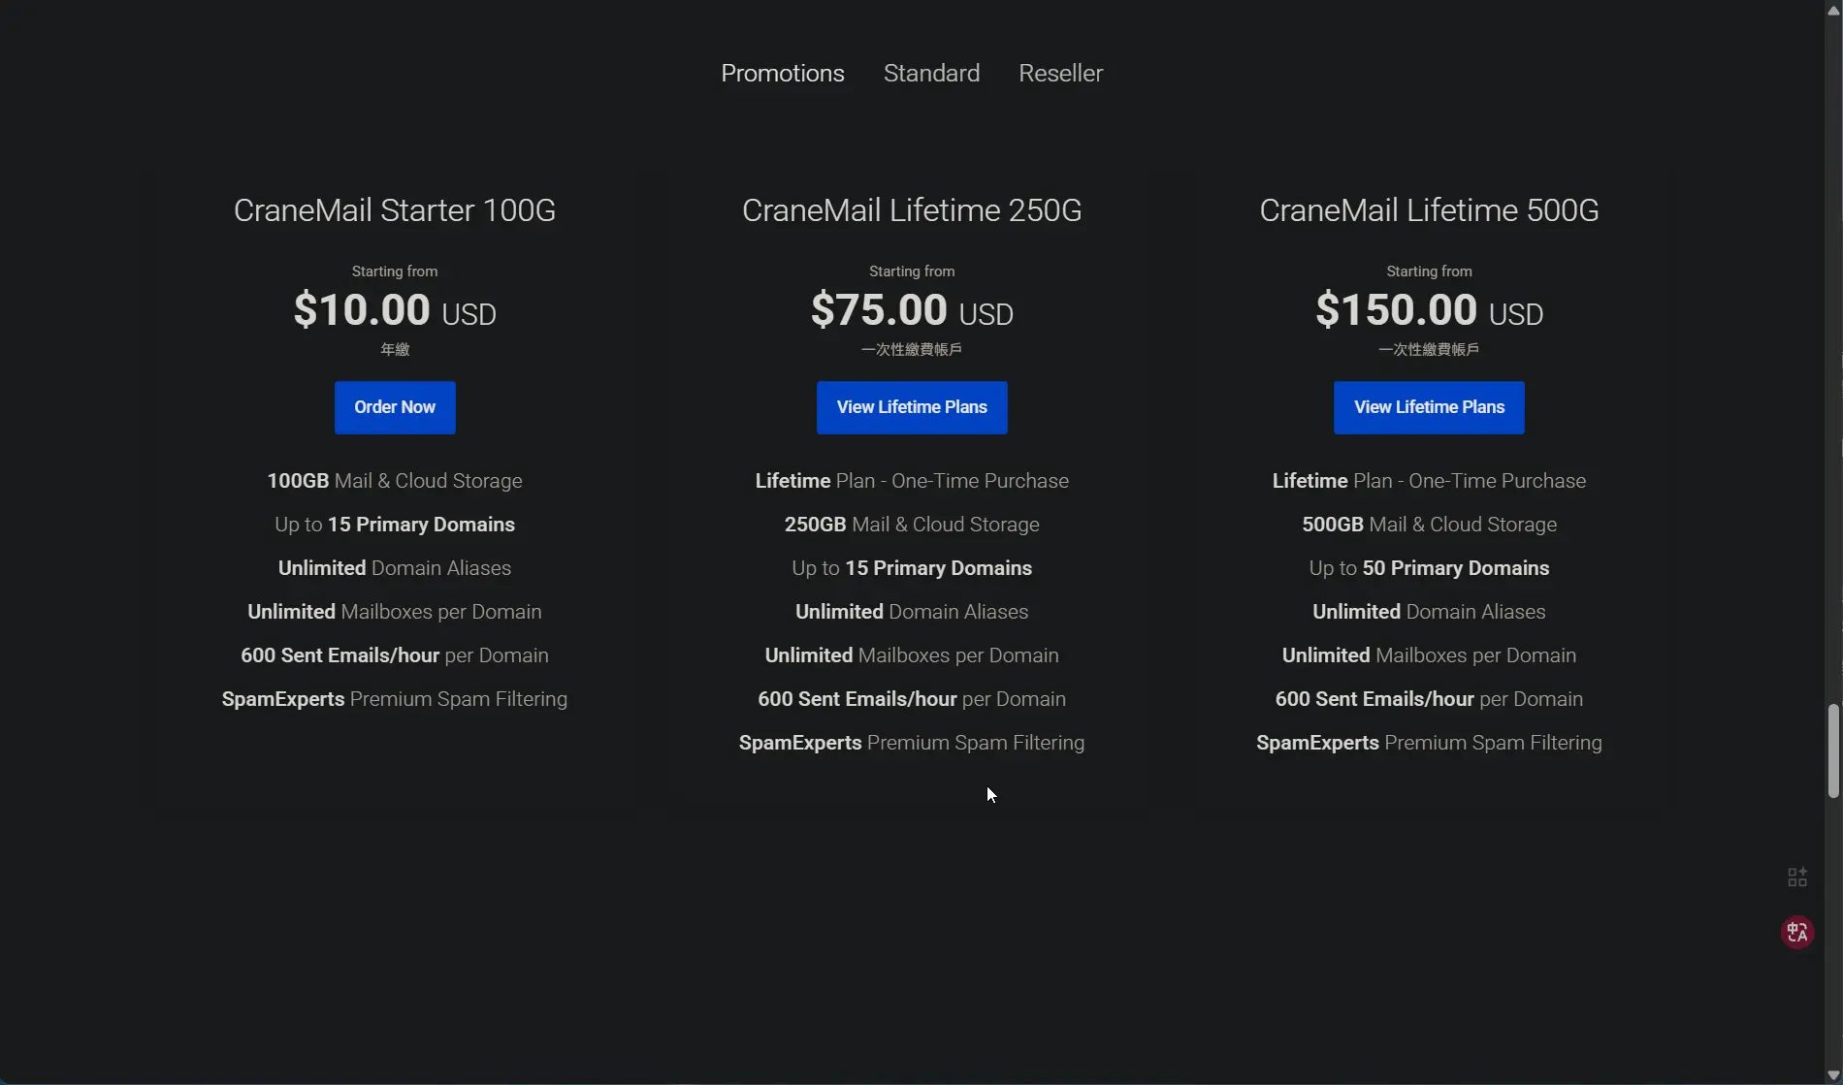Switch to the Promotions tab
This screenshot has height=1085, width=1843.
pos(782,74)
